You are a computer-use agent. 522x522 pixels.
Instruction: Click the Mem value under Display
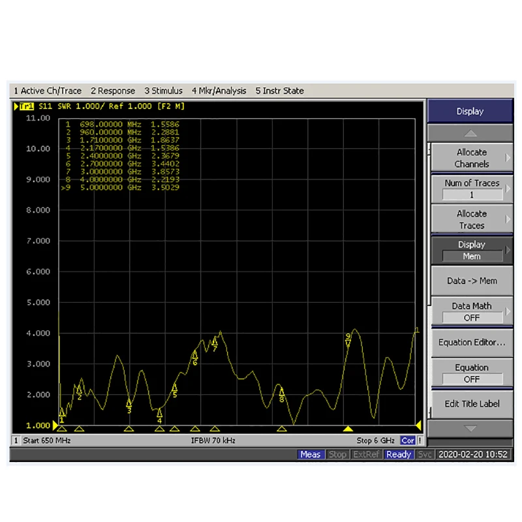(472, 256)
